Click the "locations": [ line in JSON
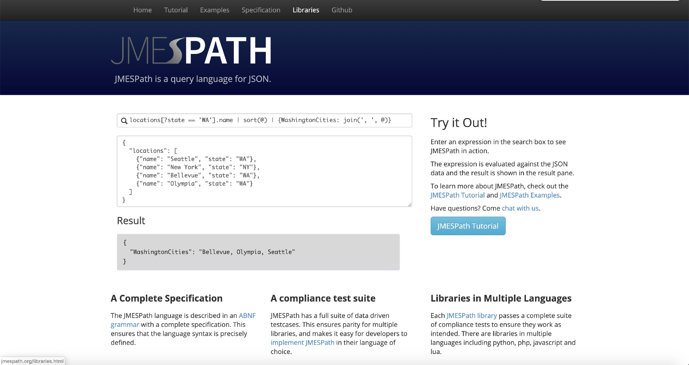The image size is (689, 365). (x=153, y=151)
